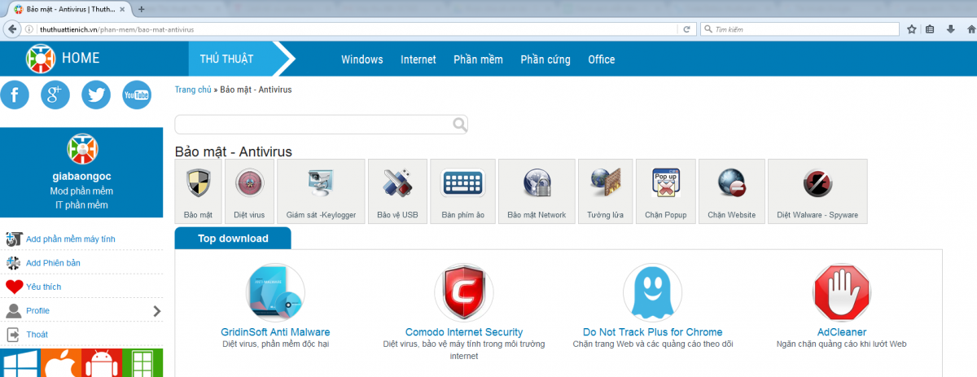The height and width of the screenshot is (377, 977).
Task: Open the YouTube channel icon
Action: click(x=137, y=95)
